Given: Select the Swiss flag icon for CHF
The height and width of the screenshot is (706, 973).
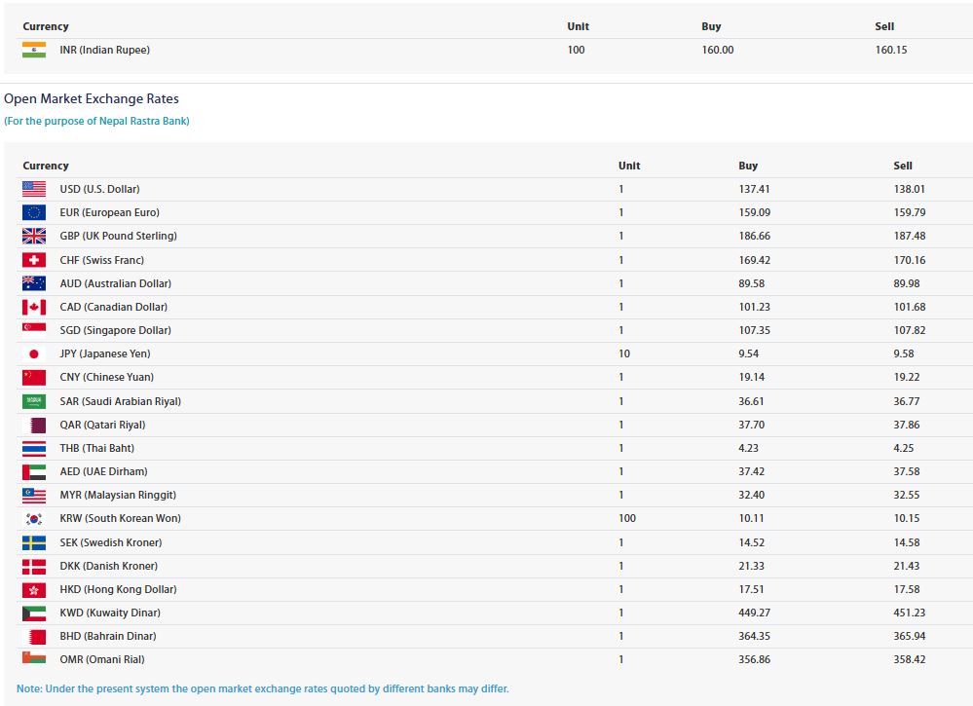Looking at the screenshot, I should (x=34, y=260).
